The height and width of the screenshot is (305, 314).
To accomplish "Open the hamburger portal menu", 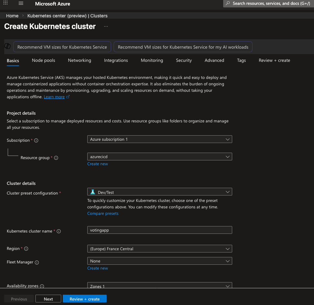I will pyautogui.click(x=21, y=4).
